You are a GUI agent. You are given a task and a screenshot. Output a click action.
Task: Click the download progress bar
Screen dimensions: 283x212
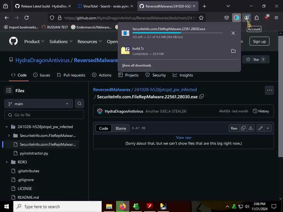coord(177,33)
